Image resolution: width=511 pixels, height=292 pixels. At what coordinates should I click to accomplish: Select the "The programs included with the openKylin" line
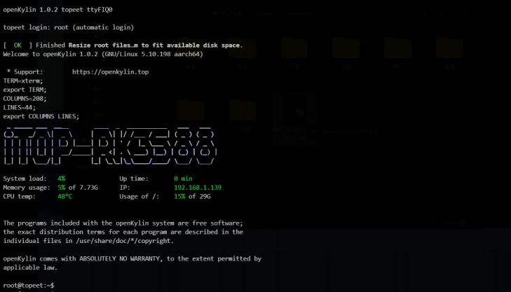click(123, 223)
